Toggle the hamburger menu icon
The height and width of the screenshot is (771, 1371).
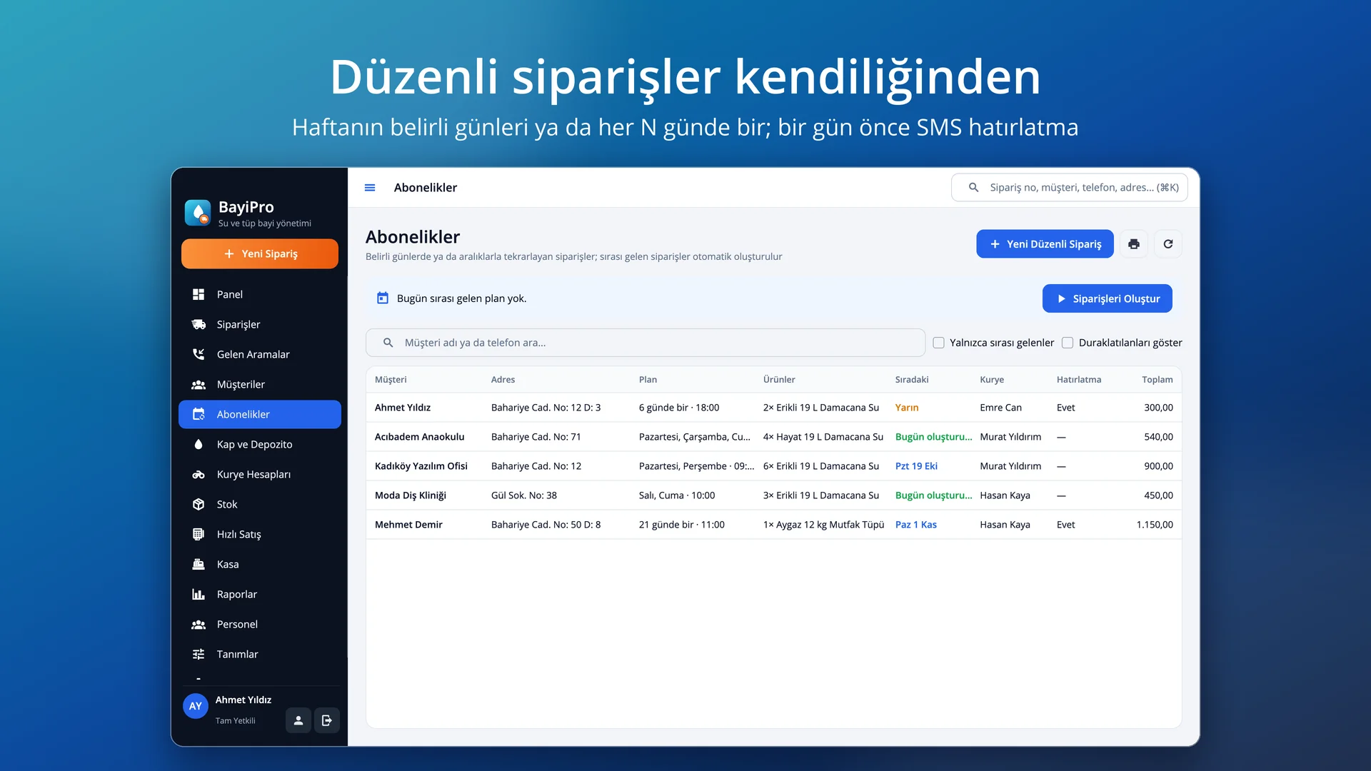(370, 188)
